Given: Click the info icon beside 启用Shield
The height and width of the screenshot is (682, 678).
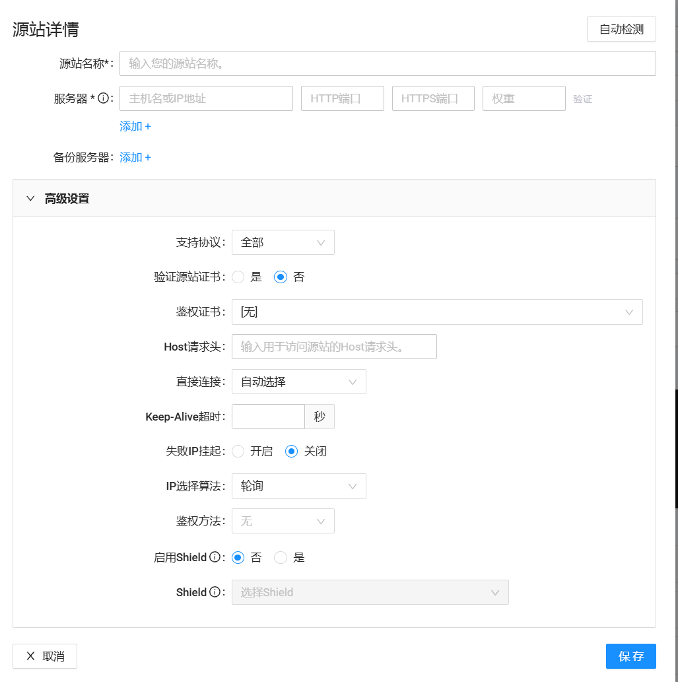Looking at the screenshot, I should pyautogui.click(x=215, y=557).
